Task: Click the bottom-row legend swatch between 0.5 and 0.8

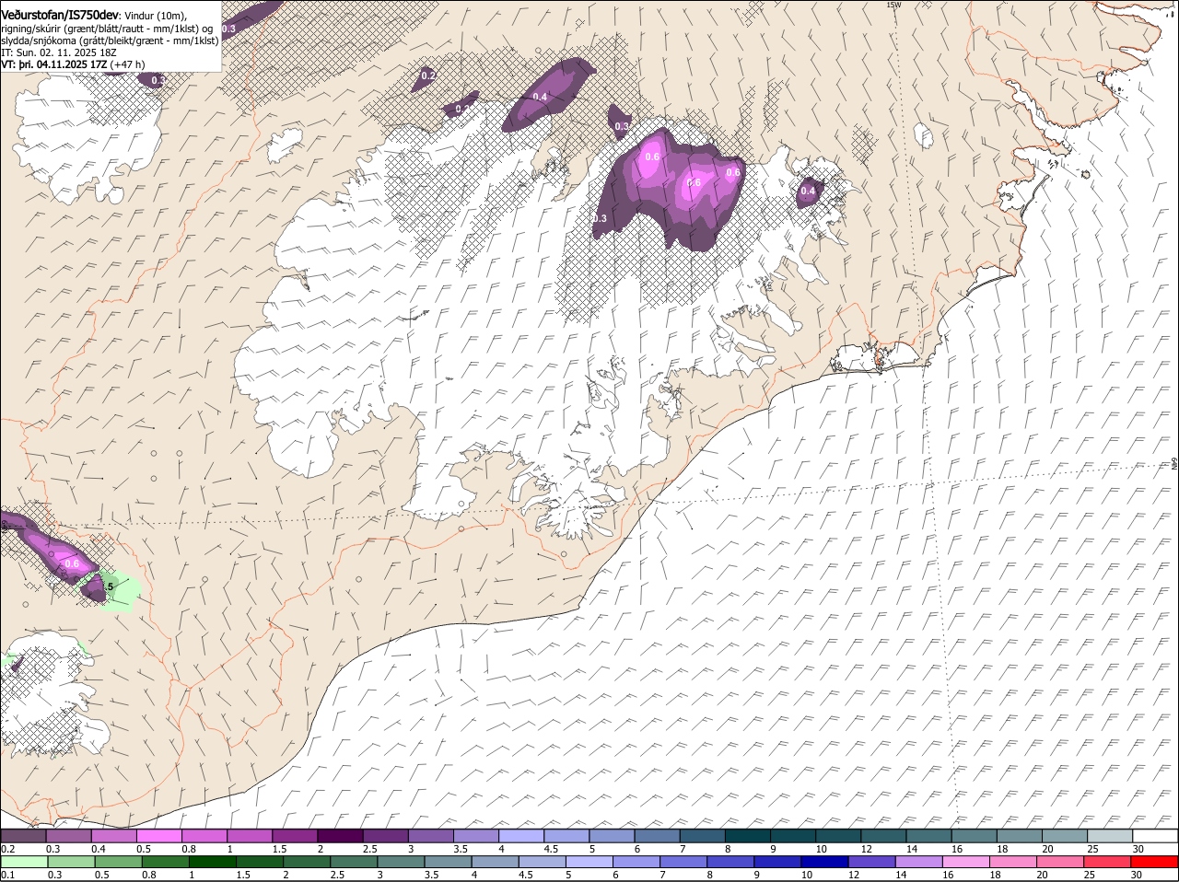Action: (118, 863)
